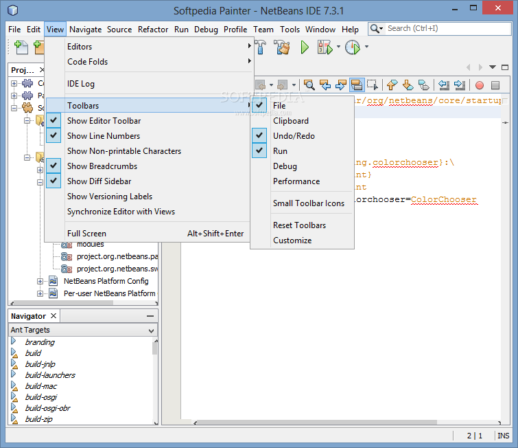
Task: Click the Build Project hammer icon
Action: [x=261, y=47]
